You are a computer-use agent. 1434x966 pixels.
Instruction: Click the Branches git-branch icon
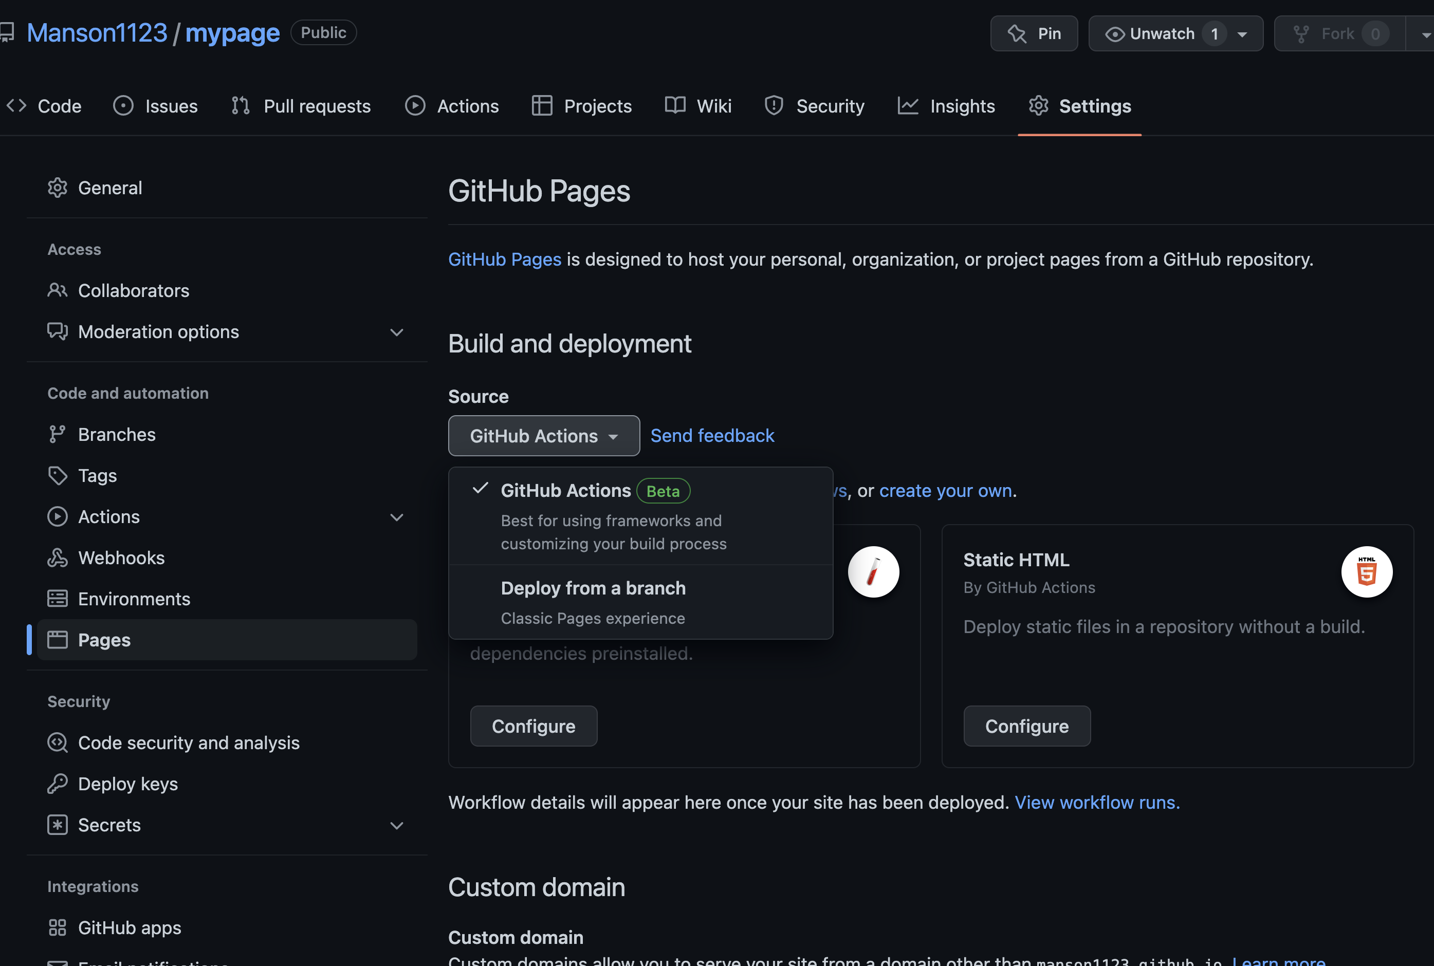(58, 434)
